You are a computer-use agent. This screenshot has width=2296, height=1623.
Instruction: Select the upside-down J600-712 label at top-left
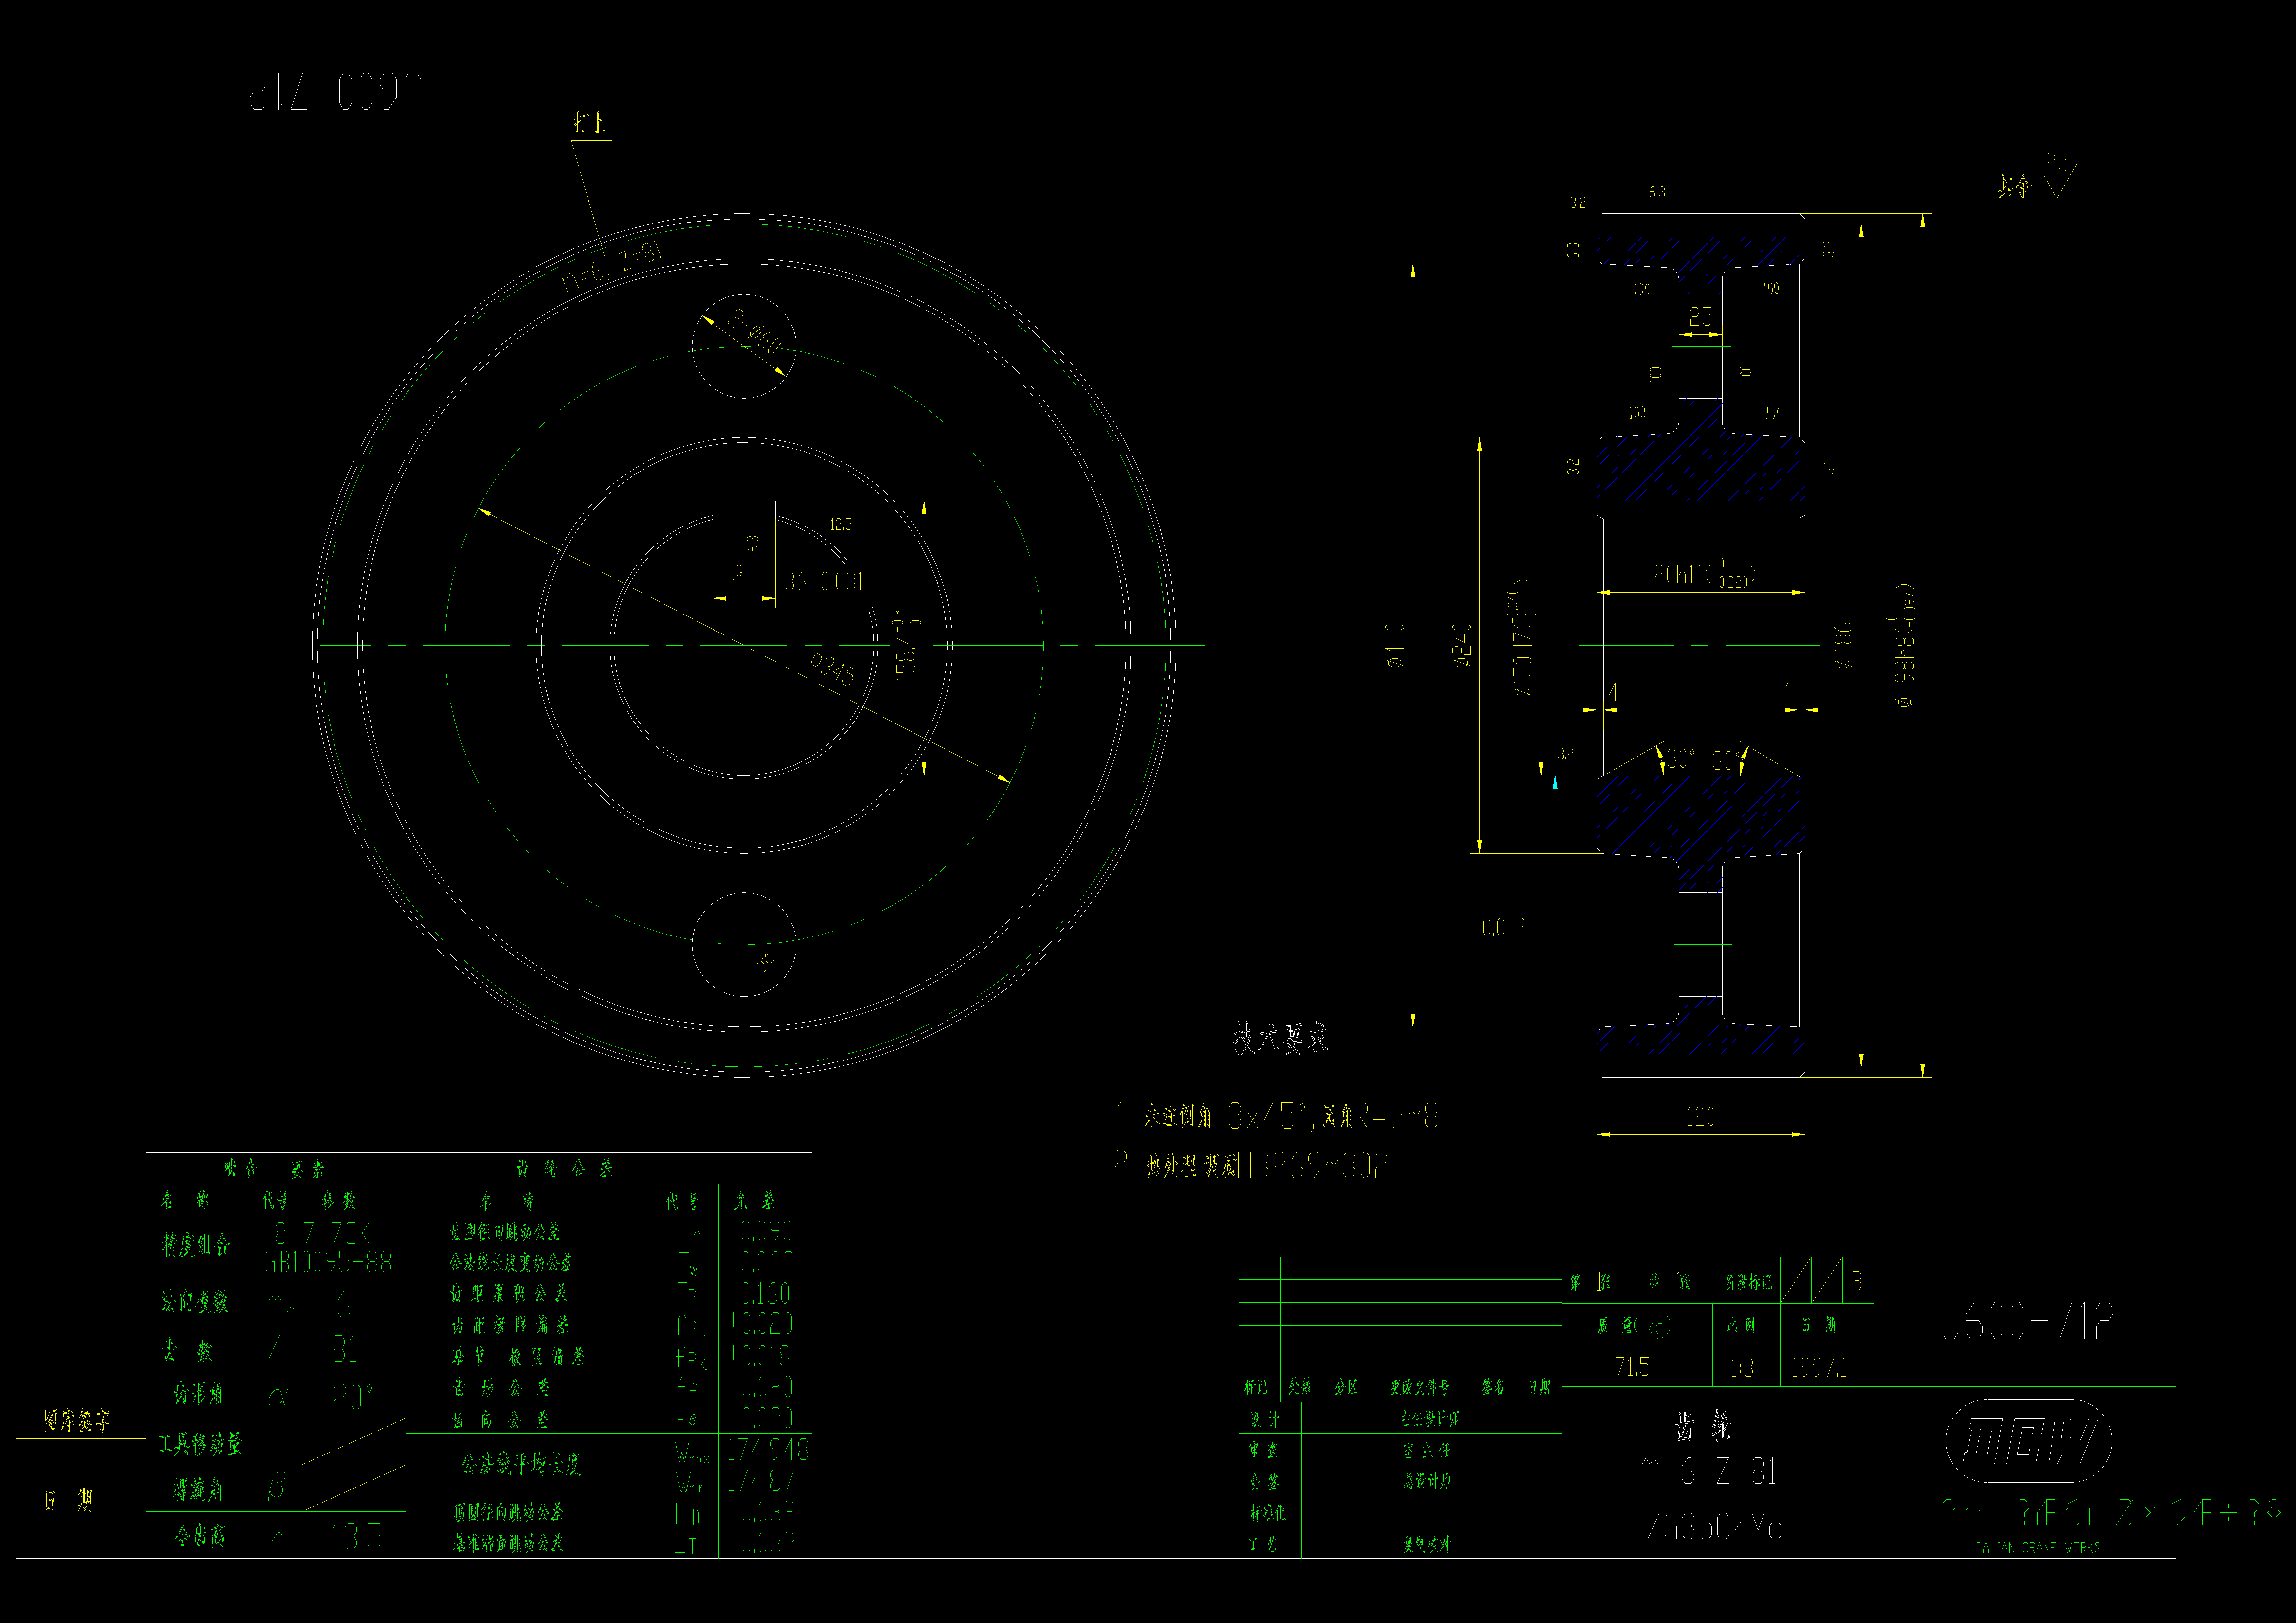coord(335,91)
